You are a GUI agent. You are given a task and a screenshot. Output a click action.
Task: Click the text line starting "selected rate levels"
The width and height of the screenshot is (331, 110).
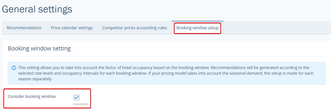pyautogui.click(x=166, y=74)
